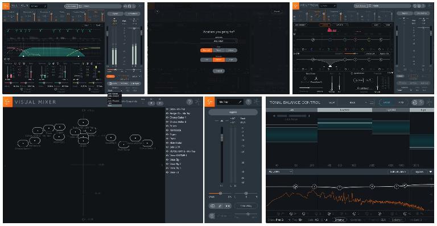Click the orange Neutron logo in right window
Viewport: 437px width, 226px height.
click(296, 6)
